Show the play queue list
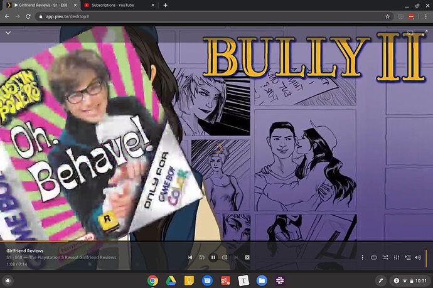 (x=408, y=257)
